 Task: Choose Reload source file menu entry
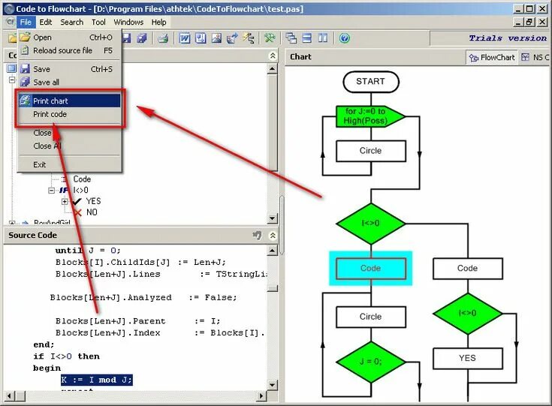point(69,51)
